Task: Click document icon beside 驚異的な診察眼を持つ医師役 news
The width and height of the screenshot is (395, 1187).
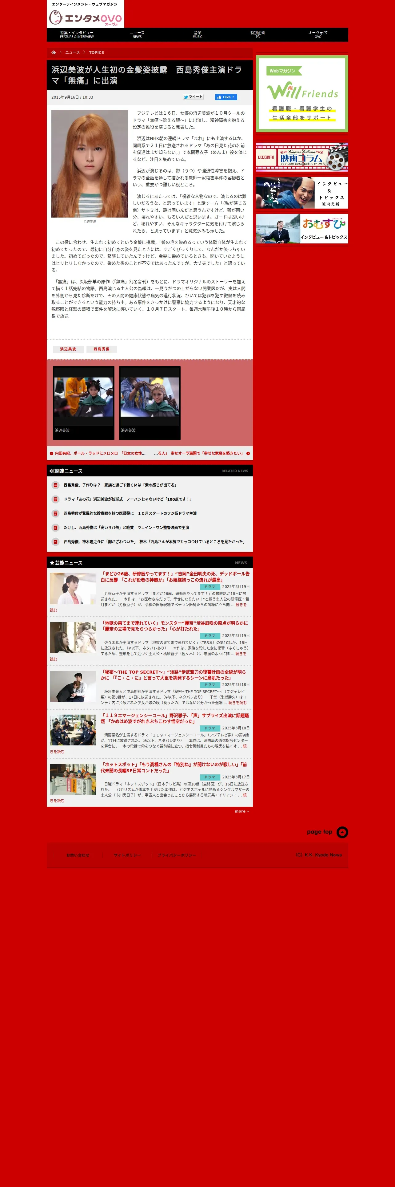Action: (56, 513)
